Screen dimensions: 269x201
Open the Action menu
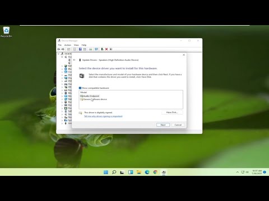(x=68, y=45)
